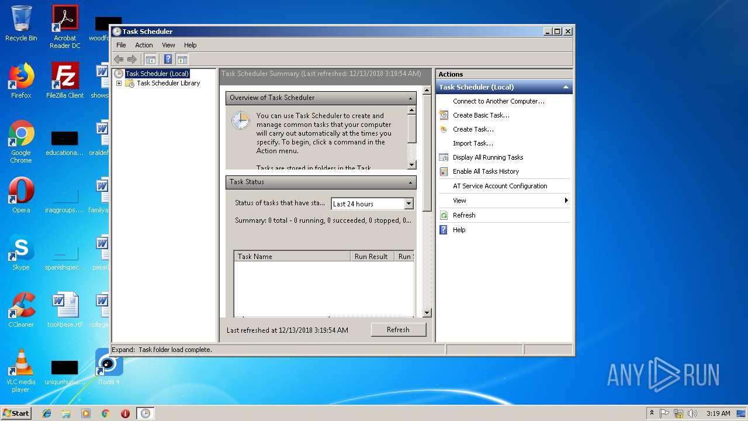
Task: Collapse the Task Scheduler (Local) actions header
Action: (x=566, y=87)
